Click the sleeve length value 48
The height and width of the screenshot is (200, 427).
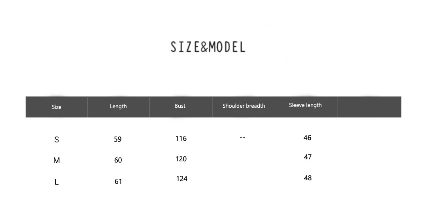click(308, 178)
